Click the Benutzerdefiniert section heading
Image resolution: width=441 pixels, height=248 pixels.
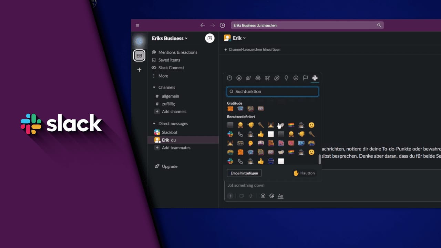[241, 117]
